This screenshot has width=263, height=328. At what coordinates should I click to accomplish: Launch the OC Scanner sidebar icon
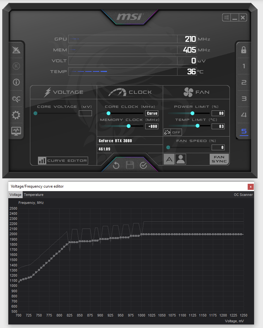[x=16, y=99]
